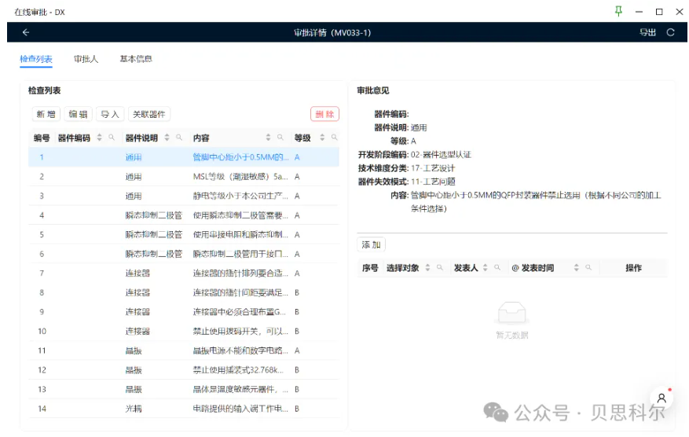Select row 4 使用瞬态抑制二极管需要
689x437 pixels.
coord(184,215)
